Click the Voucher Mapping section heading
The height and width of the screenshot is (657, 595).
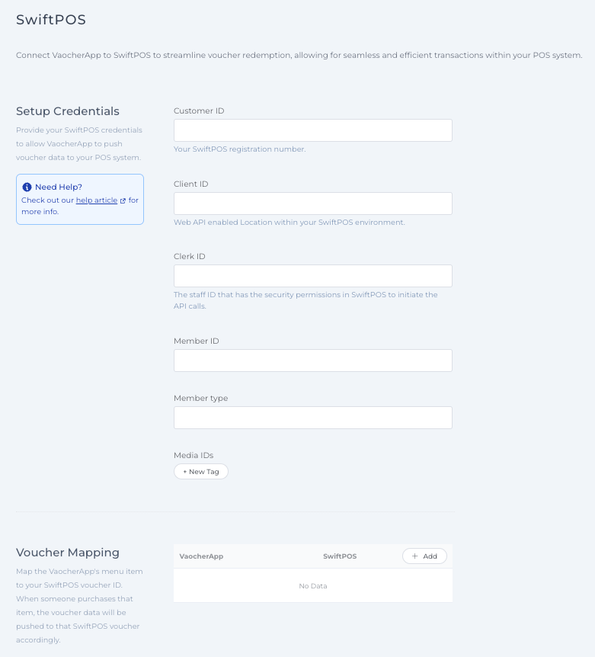click(x=69, y=552)
